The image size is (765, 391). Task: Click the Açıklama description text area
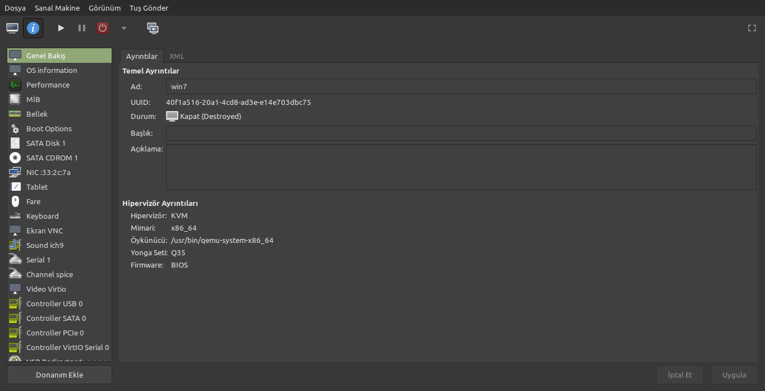461,167
